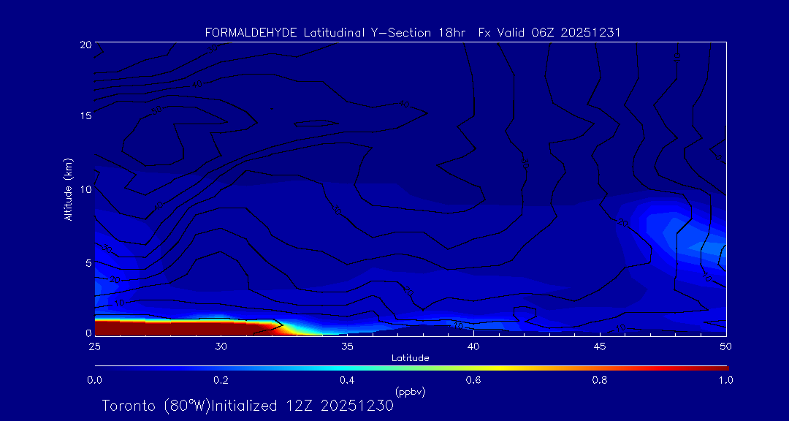Click the Toronto (80°W) initialization caption
The height and width of the screenshot is (421, 789).
click(248, 406)
